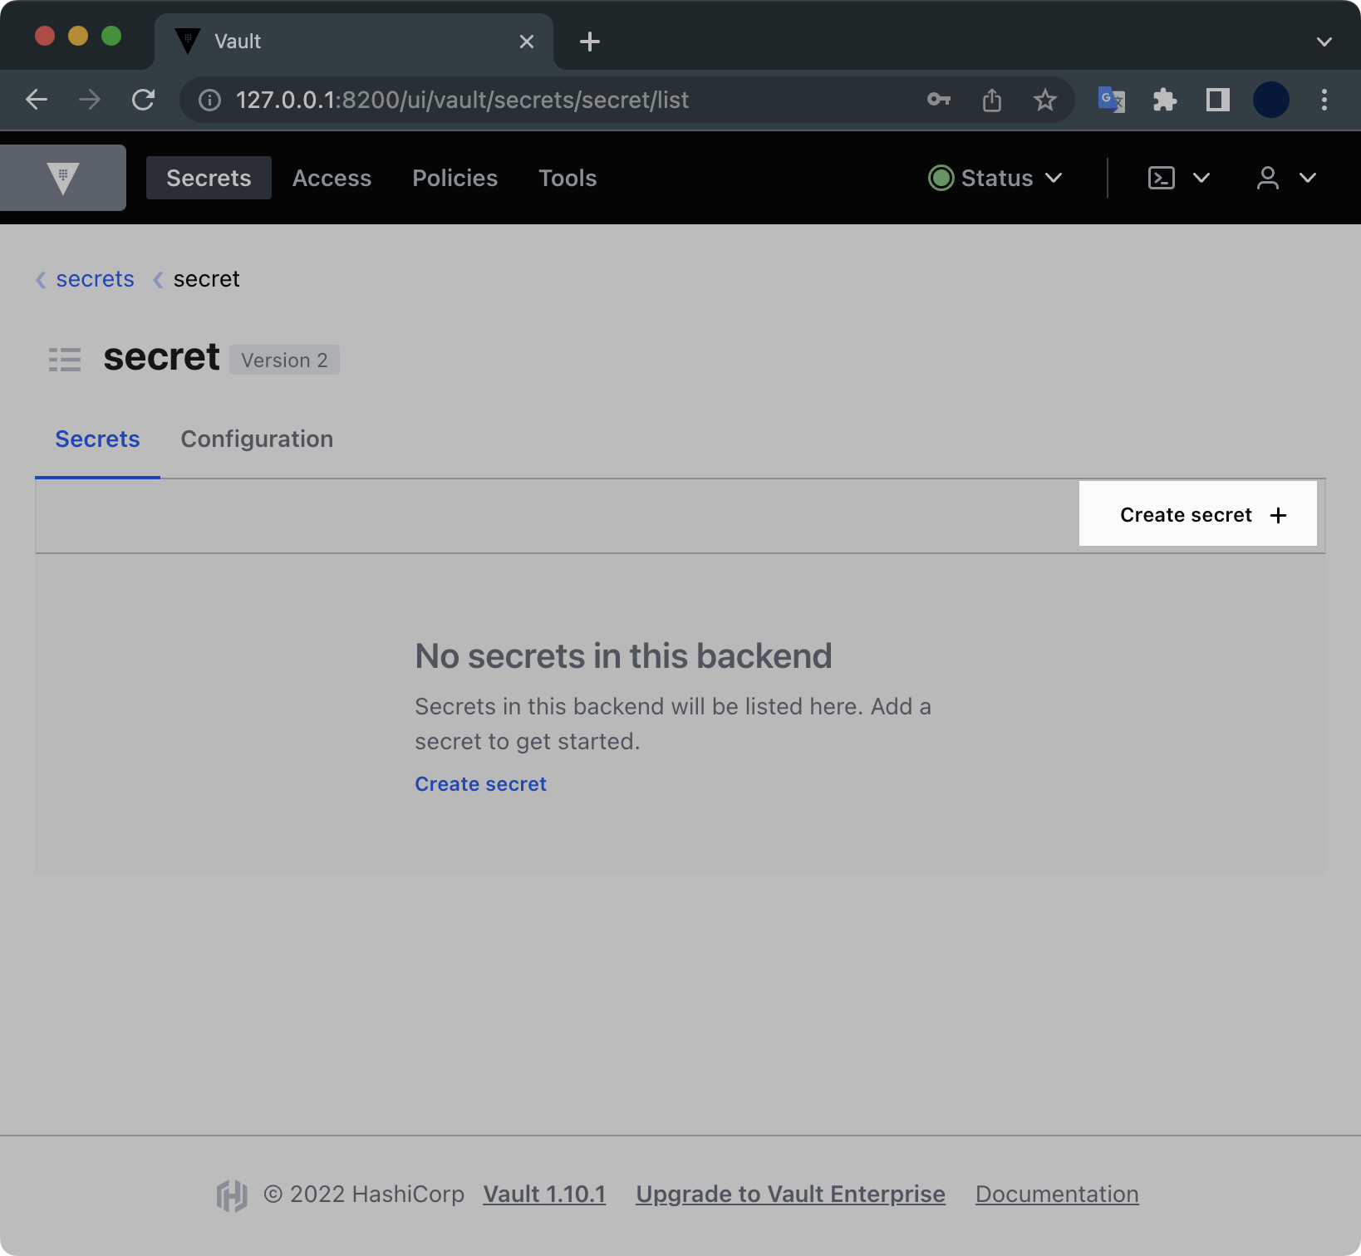This screenshot has width=1361, height=1256.
Task: Open the user profile icon menu
Action: point(1268,178)
